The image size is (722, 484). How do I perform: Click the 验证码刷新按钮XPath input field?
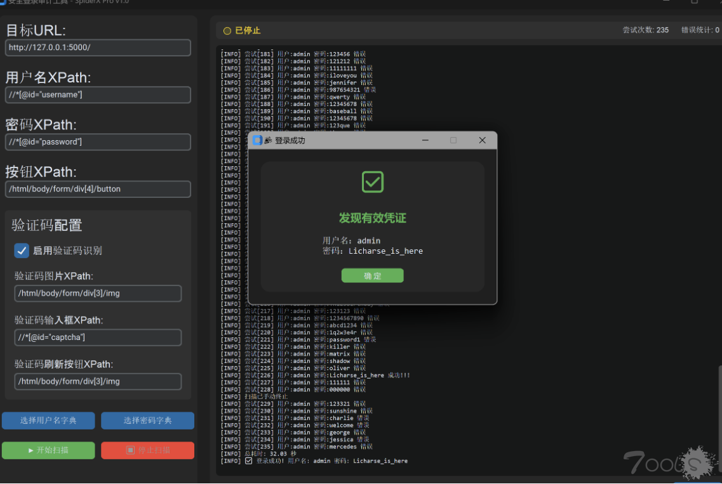coord(98,381)
